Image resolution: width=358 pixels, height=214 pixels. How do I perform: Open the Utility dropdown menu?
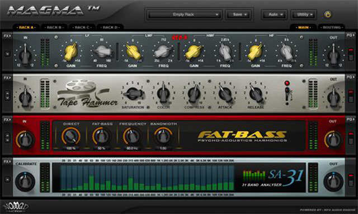(x=304, y=15)
